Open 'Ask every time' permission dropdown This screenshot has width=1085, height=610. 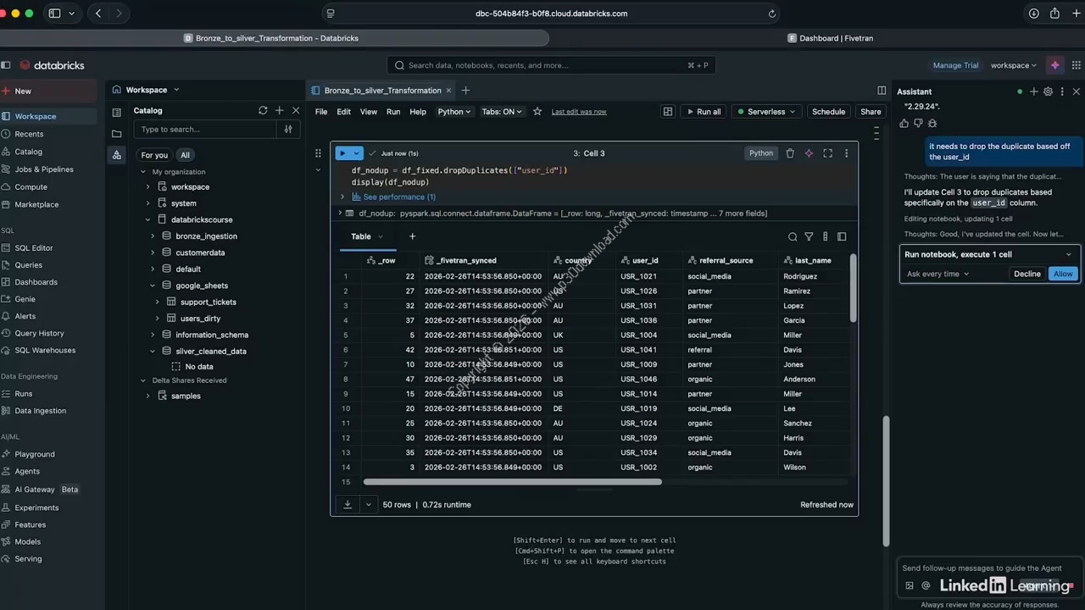(938, 274)
